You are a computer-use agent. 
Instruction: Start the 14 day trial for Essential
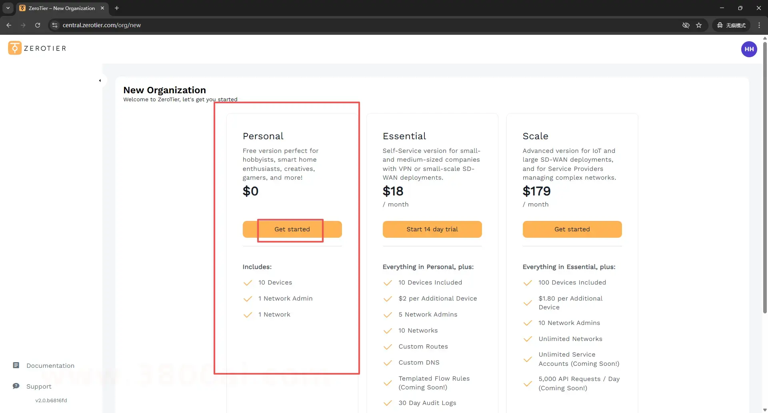tap(432, 229)
